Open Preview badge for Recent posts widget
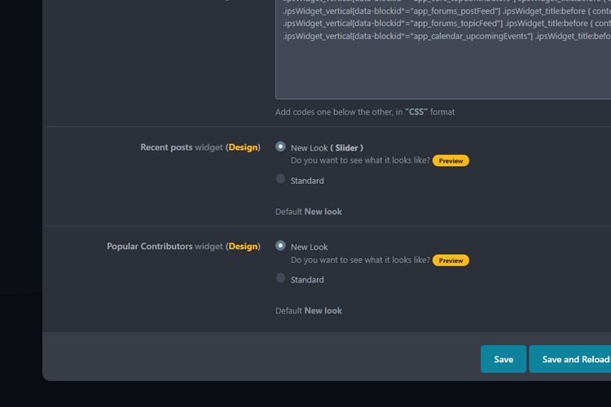This screenshot has height=407, width=611. click(451, 160)
